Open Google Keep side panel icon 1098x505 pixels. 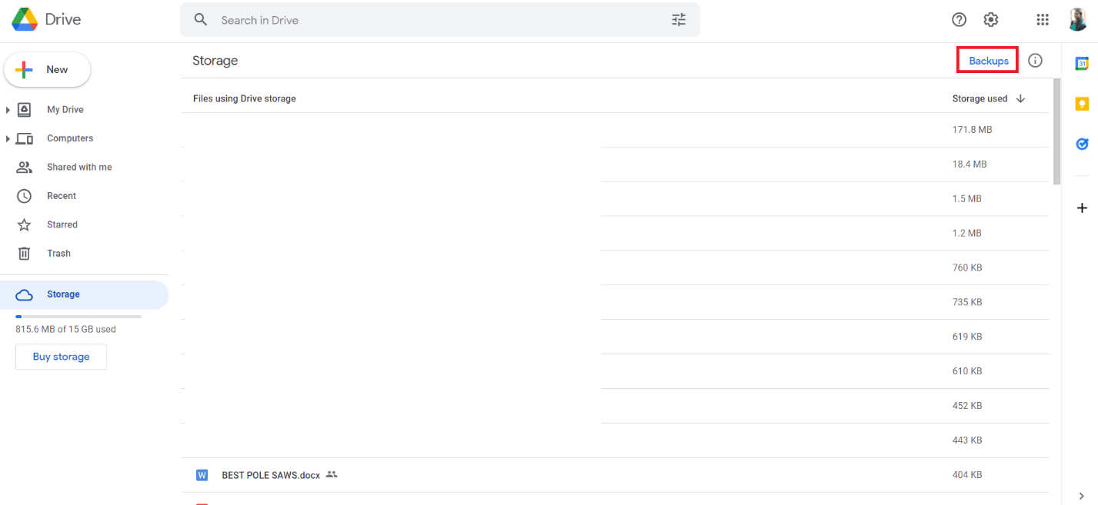click(x=1082, y=104)
